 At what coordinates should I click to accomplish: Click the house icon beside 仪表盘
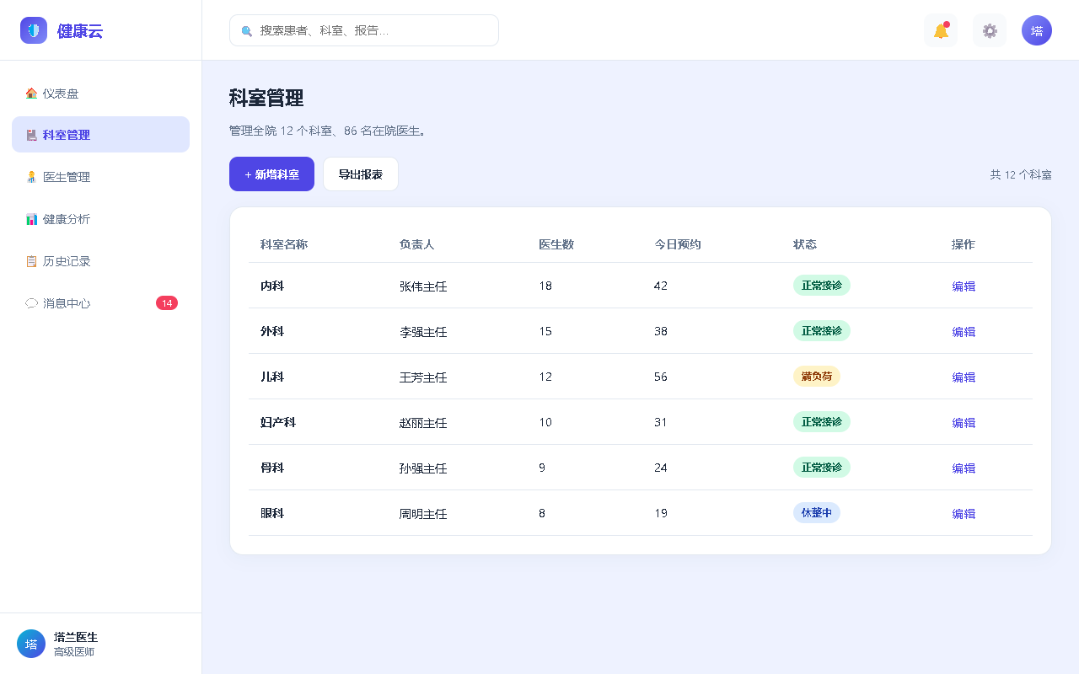(31, 94)
